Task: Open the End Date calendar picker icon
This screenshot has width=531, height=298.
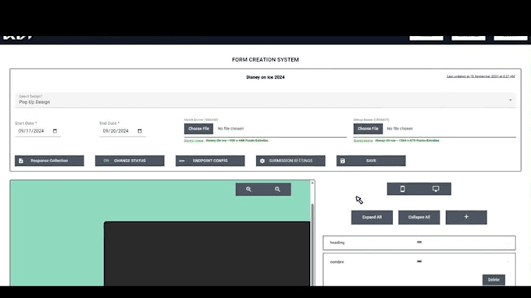Action: tap(140, 131)
